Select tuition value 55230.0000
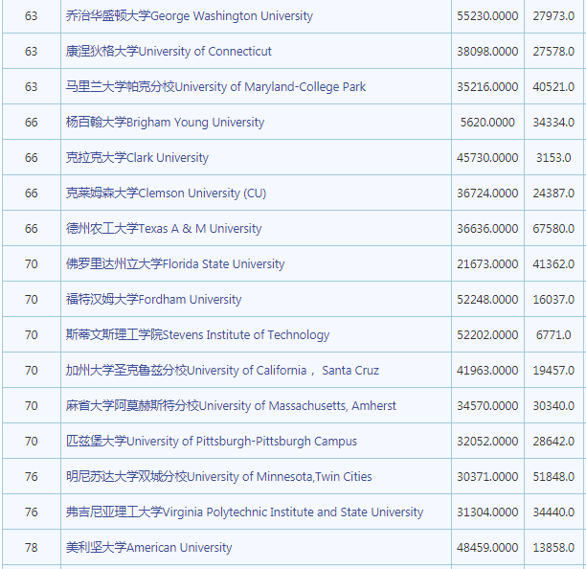The width and height of the screenshot is (586, 569). [487, 16]
